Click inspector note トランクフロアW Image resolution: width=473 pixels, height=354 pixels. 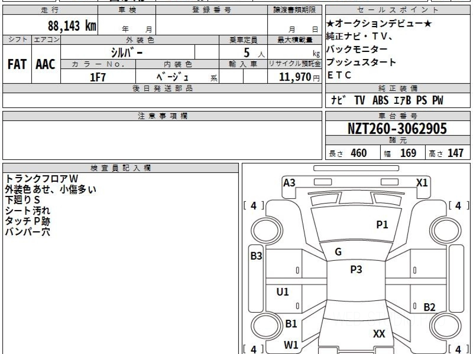click(x=42, y=179)
